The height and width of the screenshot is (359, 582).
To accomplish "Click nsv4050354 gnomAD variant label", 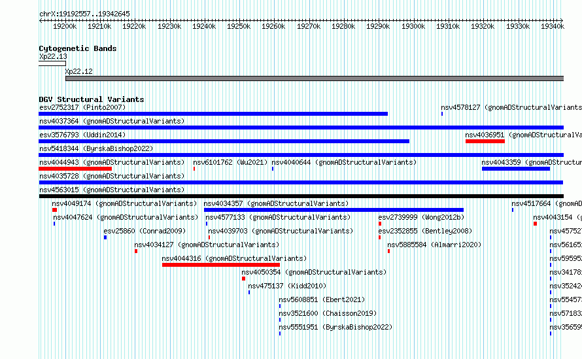I will pos(314,272).
